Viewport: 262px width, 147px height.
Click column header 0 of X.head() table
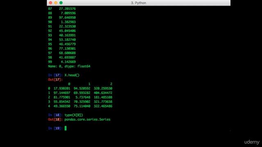(x=69, y=84)
